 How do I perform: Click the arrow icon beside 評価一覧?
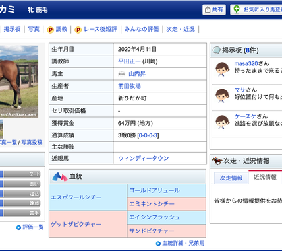click(18, 227)
